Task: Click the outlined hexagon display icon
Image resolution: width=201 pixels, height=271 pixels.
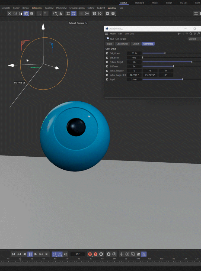Action: coord(113,14)
